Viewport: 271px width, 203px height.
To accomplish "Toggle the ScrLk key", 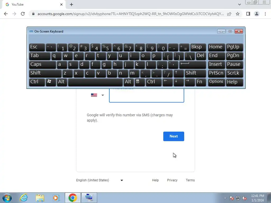I will click(234, 73).
